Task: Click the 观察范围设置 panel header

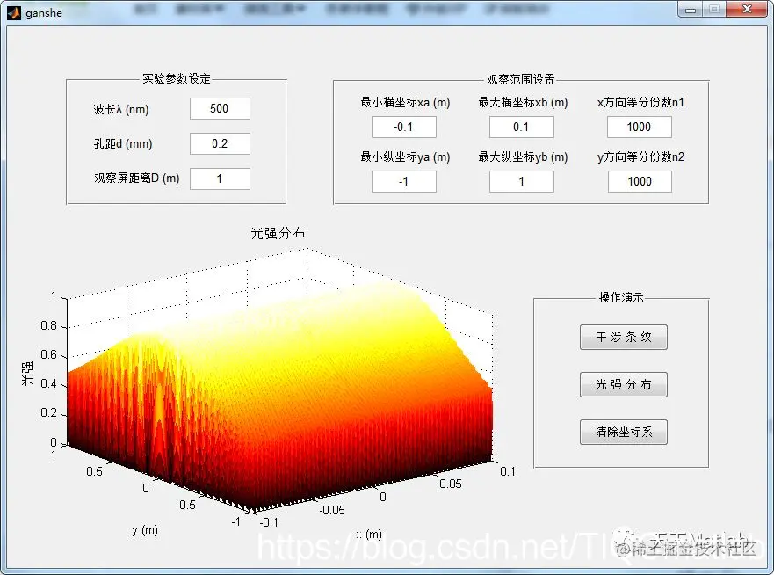Action: coord(520,78)
